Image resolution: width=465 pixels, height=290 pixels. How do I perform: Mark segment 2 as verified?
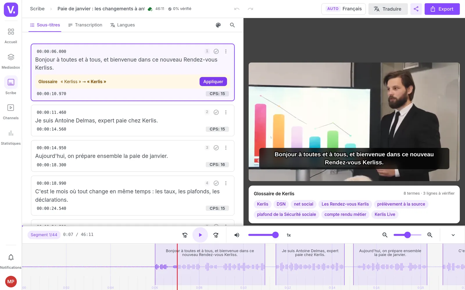pos(216,112)
